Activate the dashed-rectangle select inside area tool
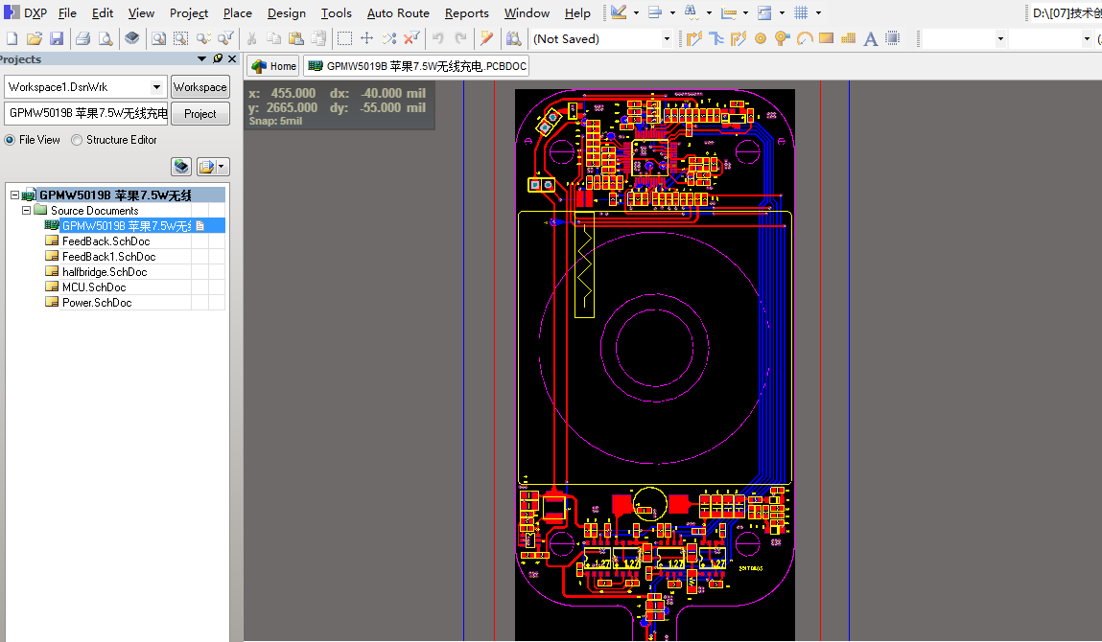This screenshot has height=642, width=1102. (344, 38)
